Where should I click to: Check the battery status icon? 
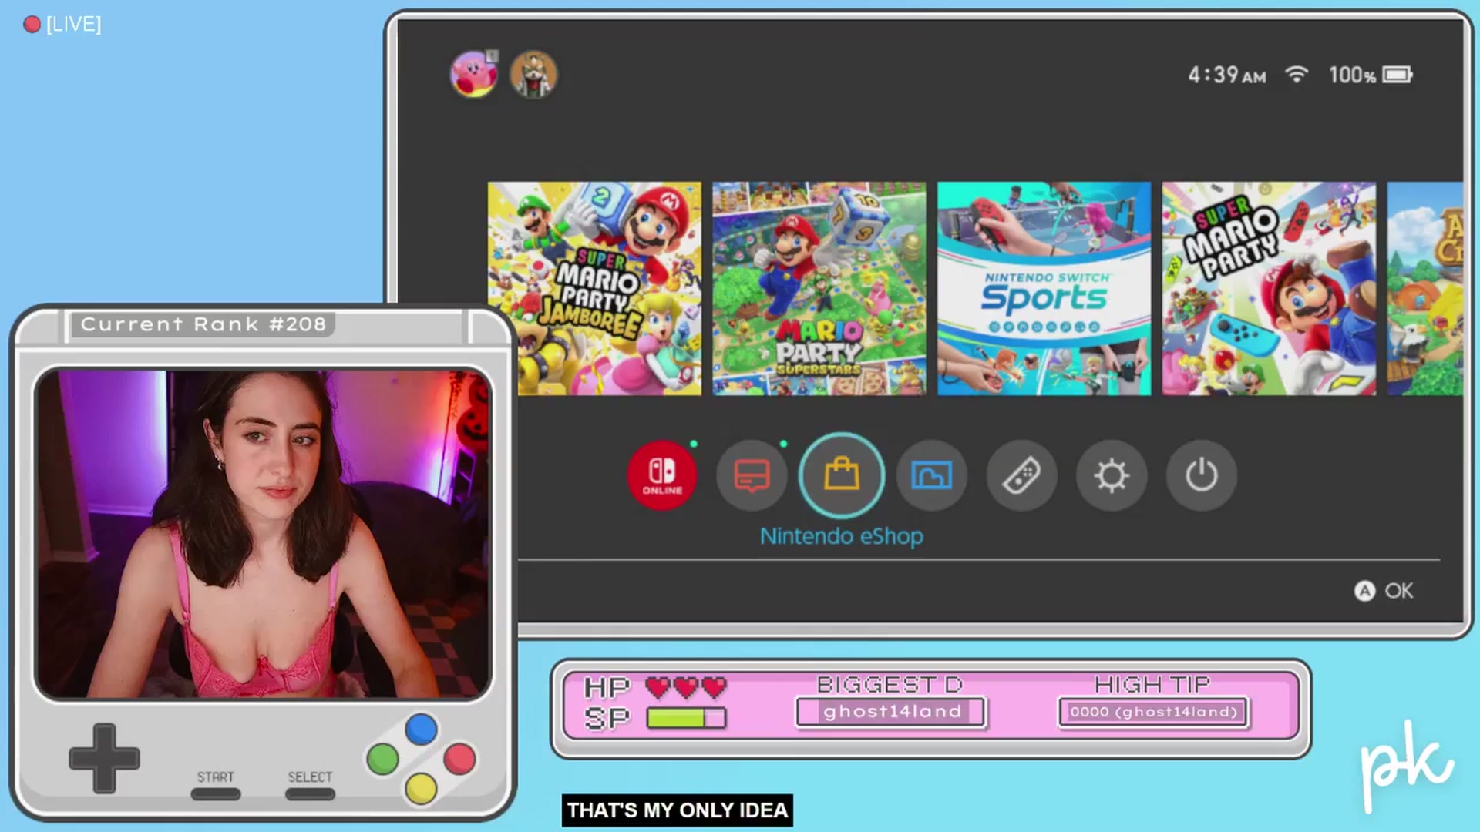(x=1398, y=75)
